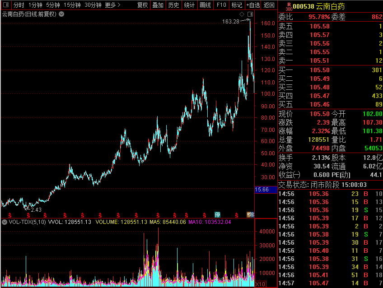This screenshot has height=288, width=383.
Task: Select the 买五 price 105.46
Action: pos(319,104)
